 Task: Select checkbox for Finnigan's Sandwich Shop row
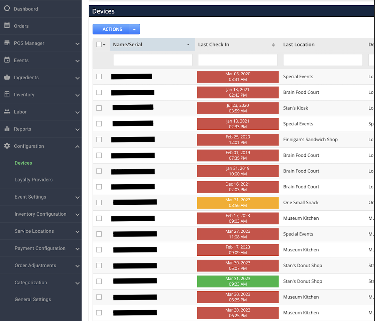pos(99,140)
